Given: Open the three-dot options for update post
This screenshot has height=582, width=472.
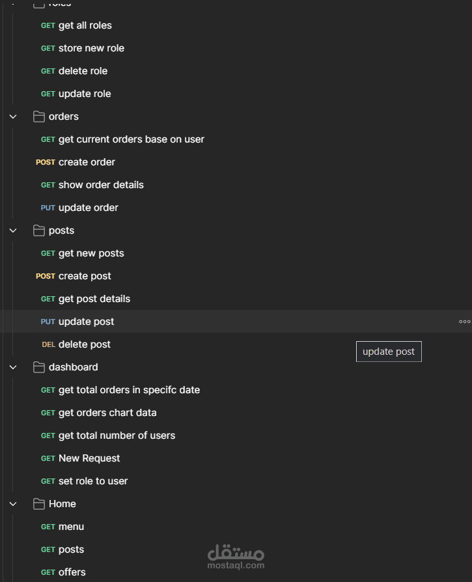Looking at the screenshot, I should tap(464, 322).
